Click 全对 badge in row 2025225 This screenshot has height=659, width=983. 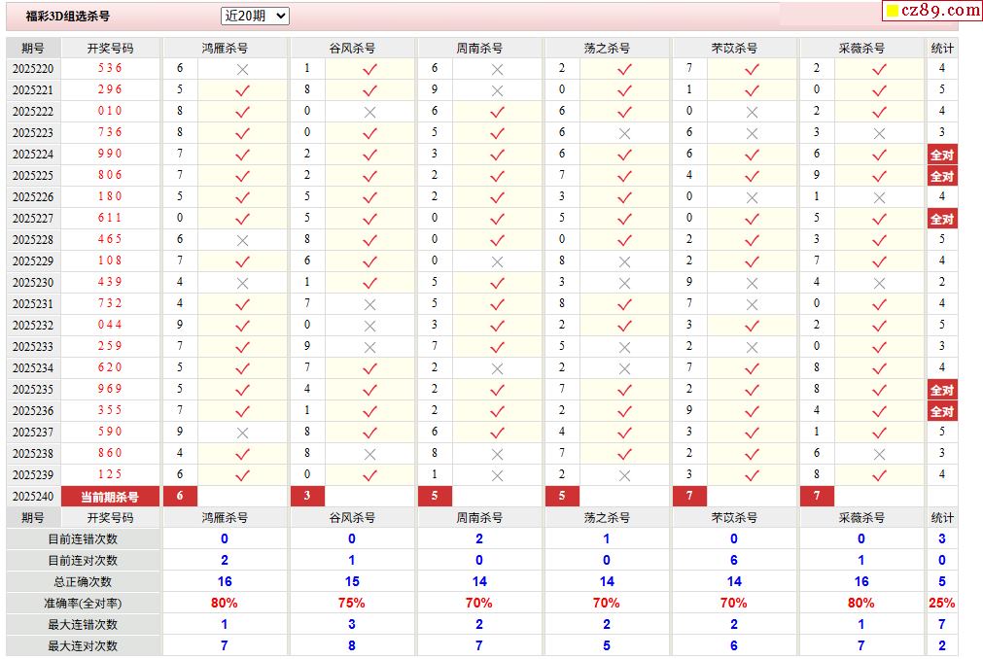pyautogui.click(x=942, y=176)
